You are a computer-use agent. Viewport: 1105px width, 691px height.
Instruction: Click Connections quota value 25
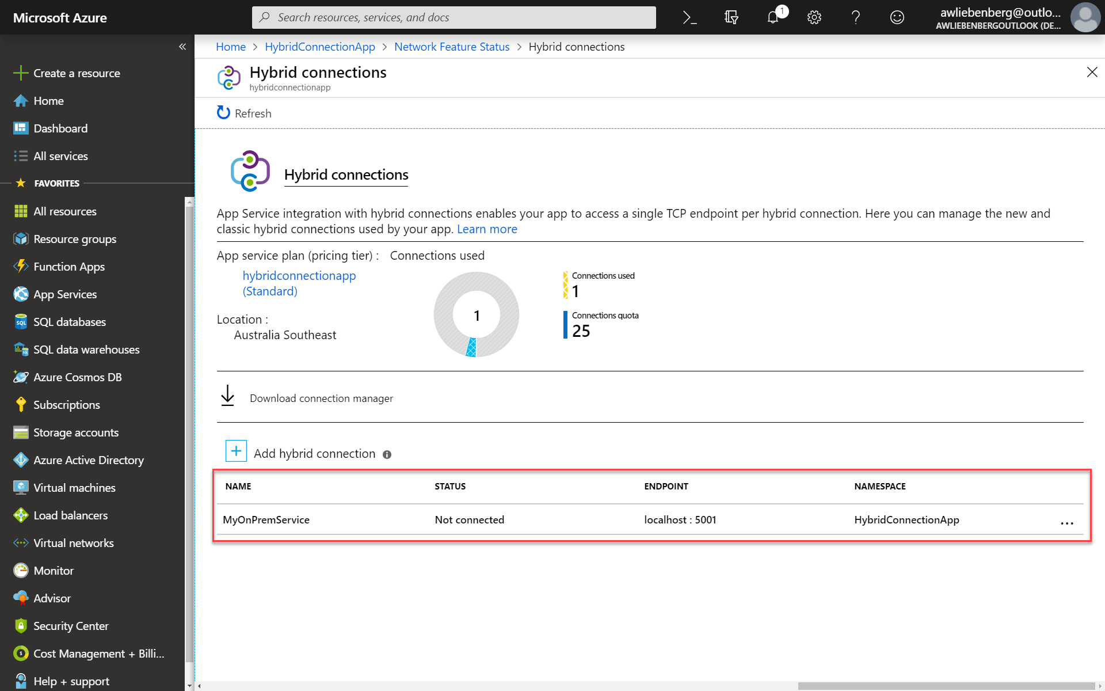click(x=581, y=331)
